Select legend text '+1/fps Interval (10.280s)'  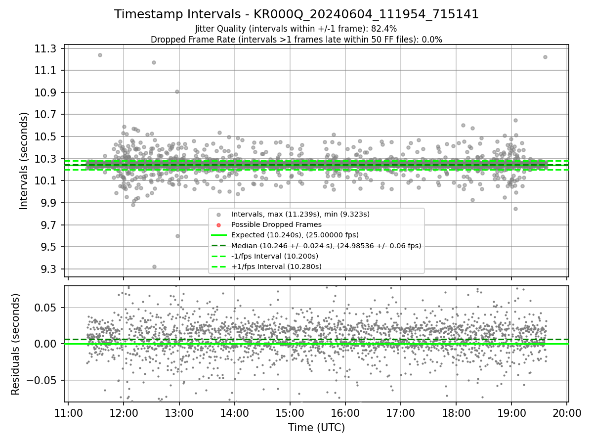click(276, 267)
